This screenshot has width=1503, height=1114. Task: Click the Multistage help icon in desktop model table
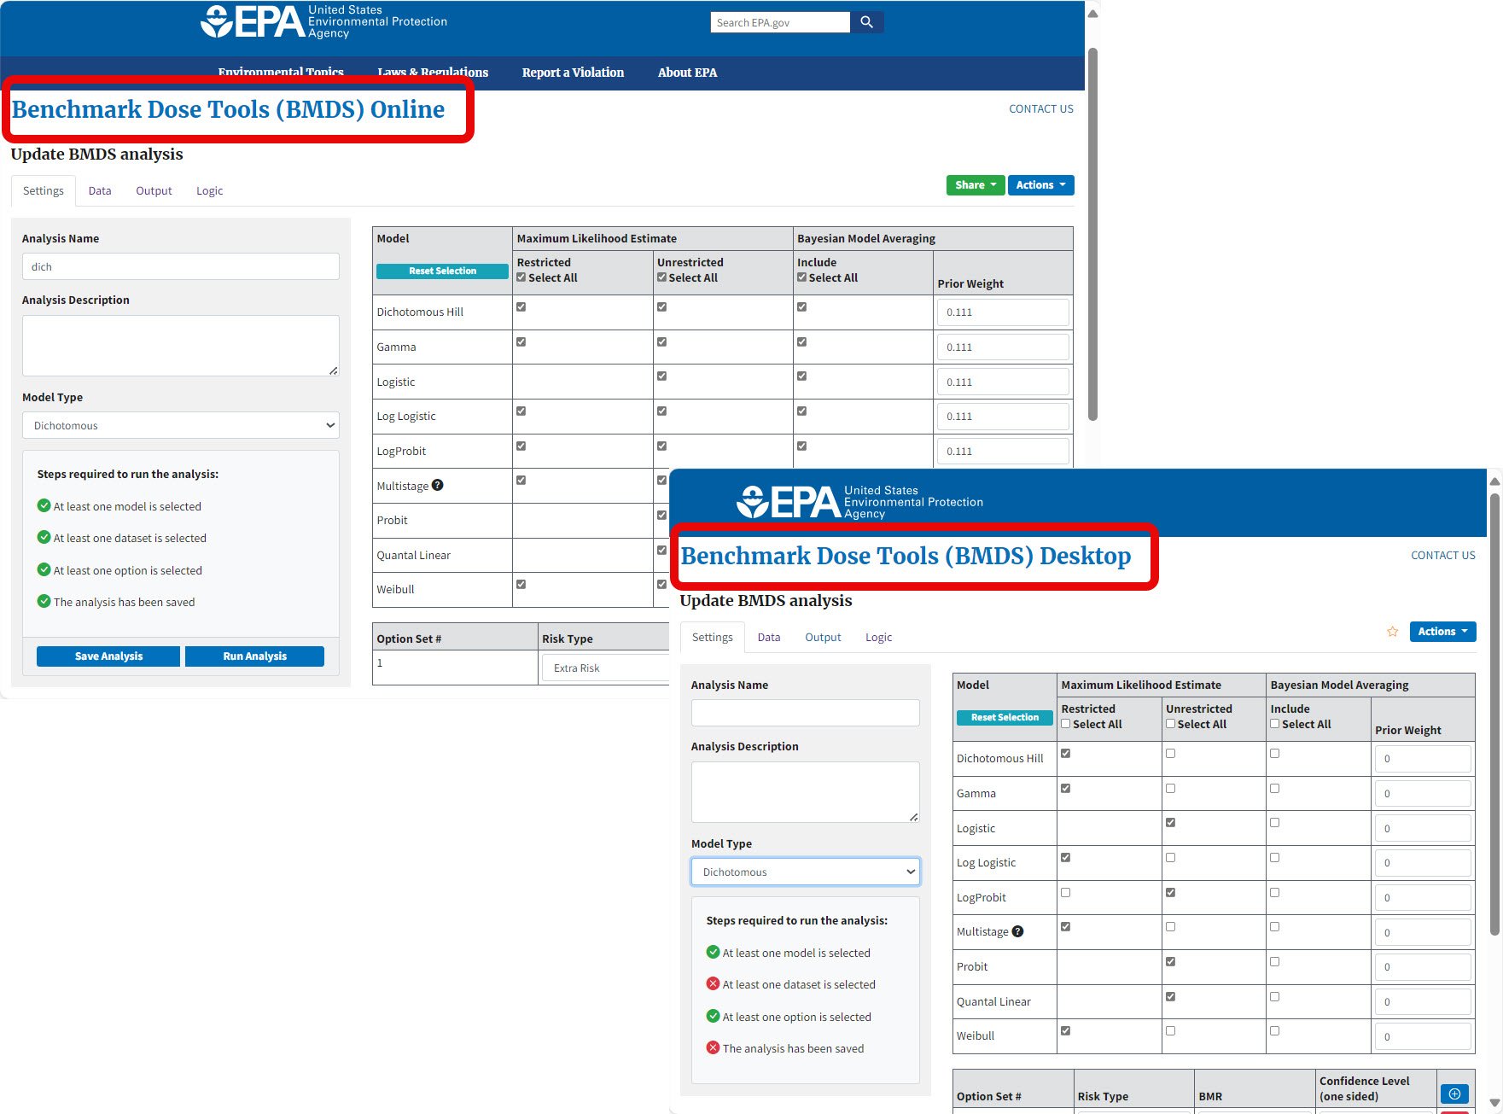tap(1017, 932)
